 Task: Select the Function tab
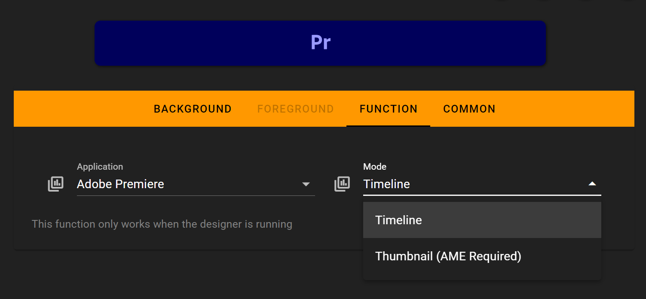pos(389,109)
